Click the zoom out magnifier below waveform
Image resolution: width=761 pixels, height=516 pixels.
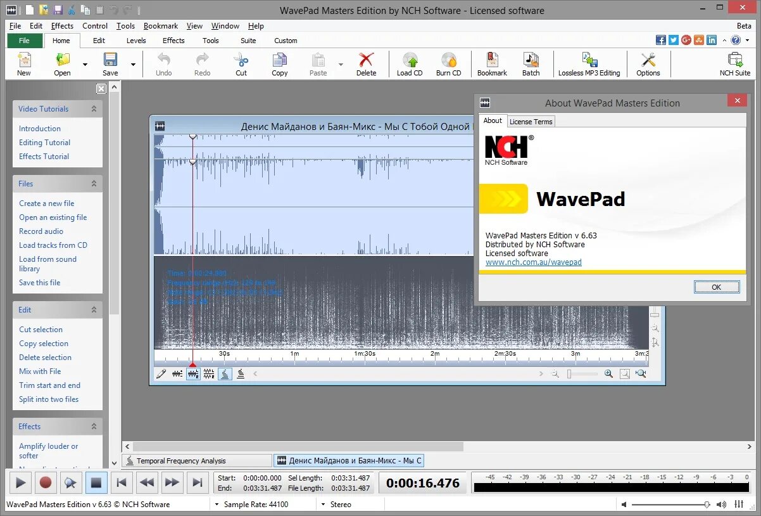(x=555, y=374)
